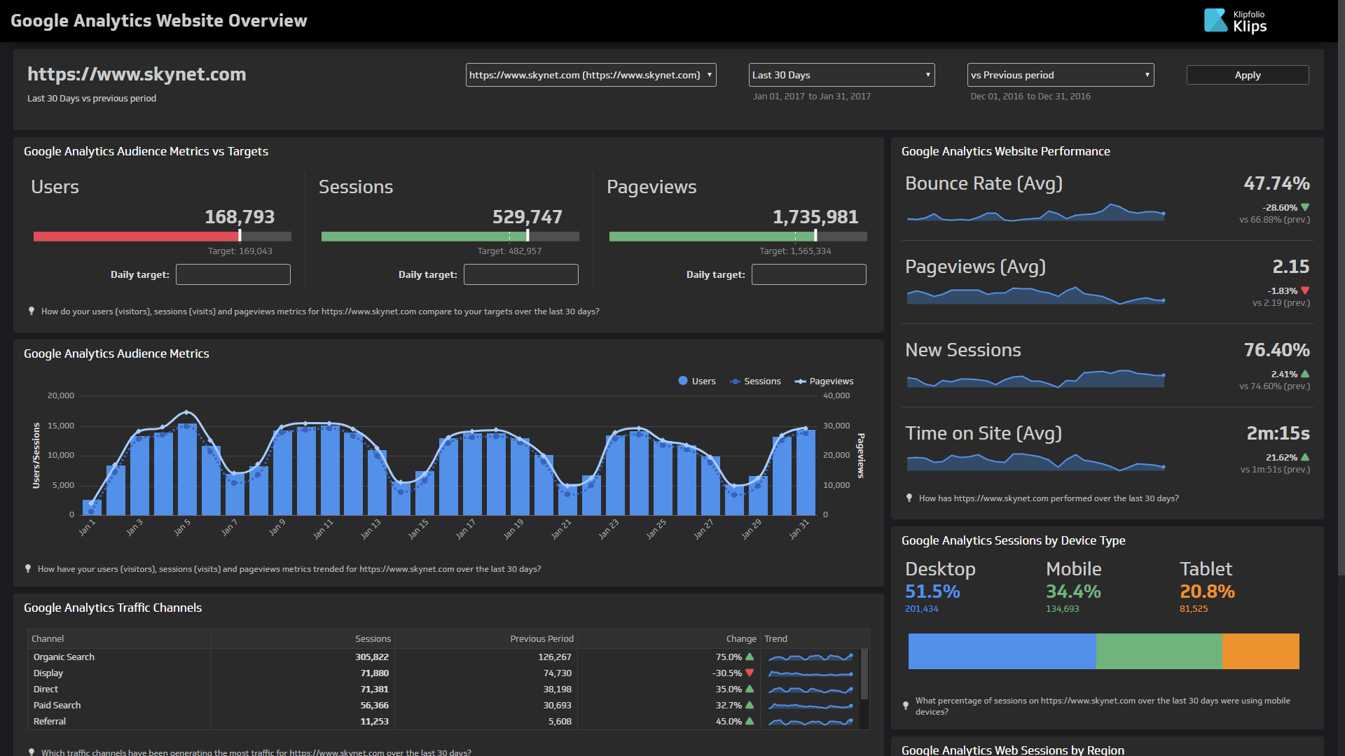Image resolution: width=1345 pixels, height=756 pixels.
Task: Click the lightbulb help icon under Audience Metrics vs Targets
Action: coord(32,311)
